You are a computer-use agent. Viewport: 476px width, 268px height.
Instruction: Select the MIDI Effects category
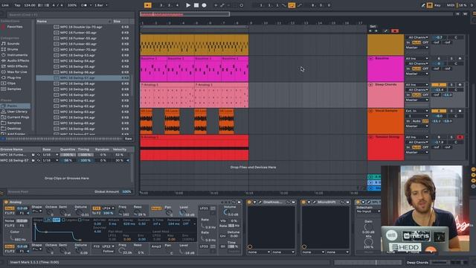point(17,66)
